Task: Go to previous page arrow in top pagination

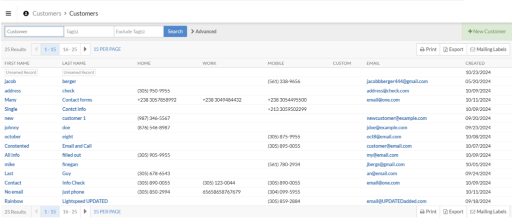Action: click(36, 49)
